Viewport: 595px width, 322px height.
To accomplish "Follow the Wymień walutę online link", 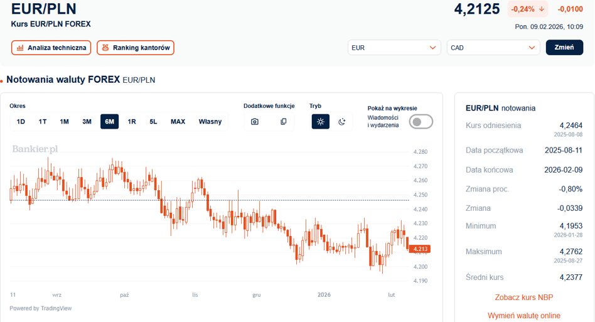I will (x=523, y=316).
